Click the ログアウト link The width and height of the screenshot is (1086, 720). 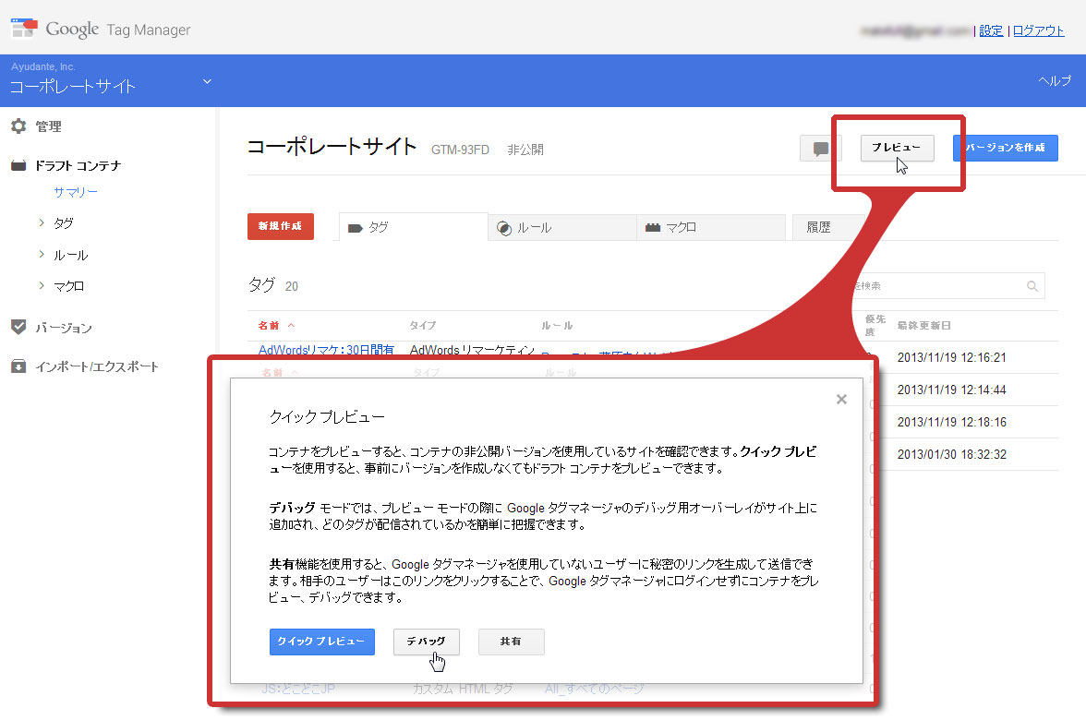tap(1038, 30)
